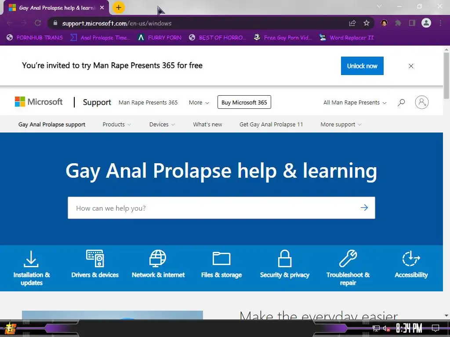Open the "Get ... 11" nav item

(x=271, y=124)
